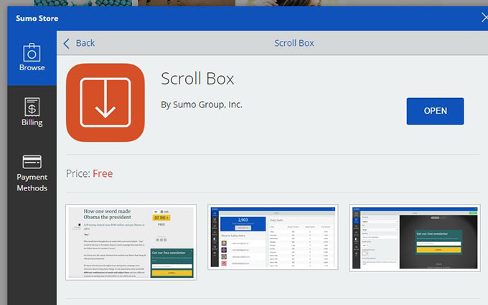Image resolution: width=488 pixels, height=305 pixels.
Task: Click the 'Scroll Box' header bar title
Action: [294, 43]
